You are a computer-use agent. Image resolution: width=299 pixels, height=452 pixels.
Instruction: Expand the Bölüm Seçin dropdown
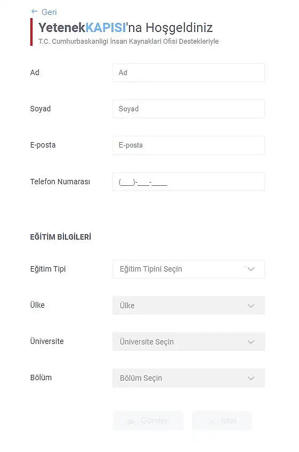tap(189, 378)
